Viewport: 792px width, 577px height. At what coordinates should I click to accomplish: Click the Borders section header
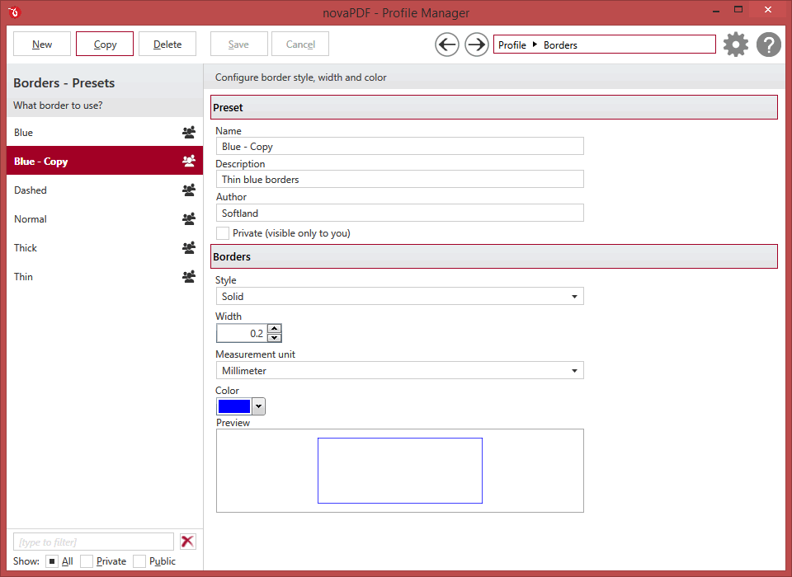coord(494,256)
